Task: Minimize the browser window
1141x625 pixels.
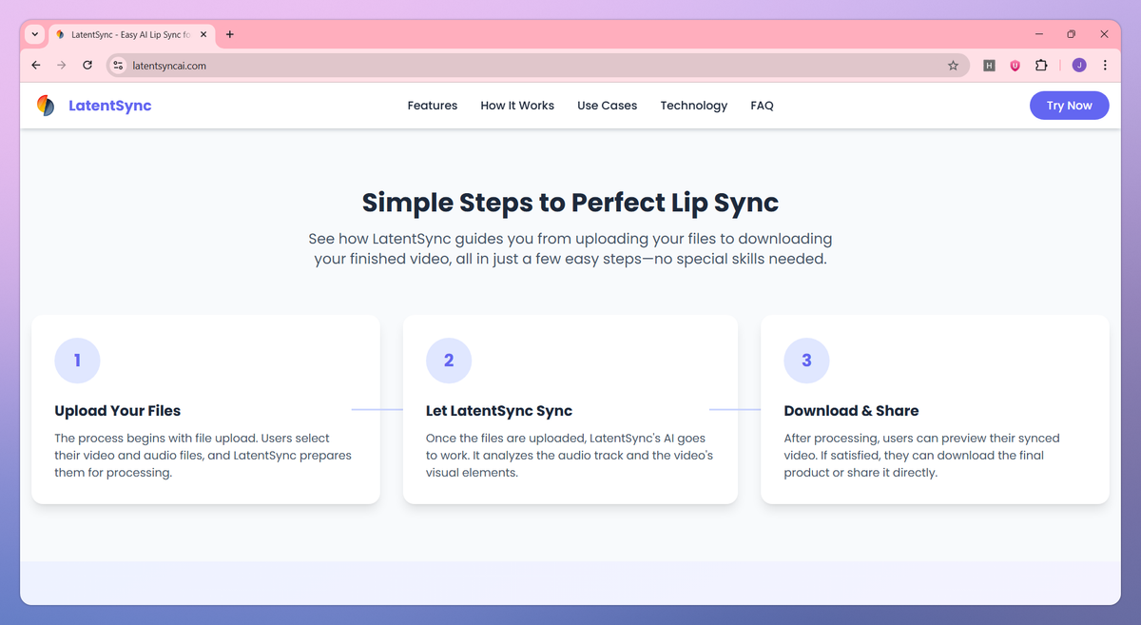Action: (x=1038, y=34)
